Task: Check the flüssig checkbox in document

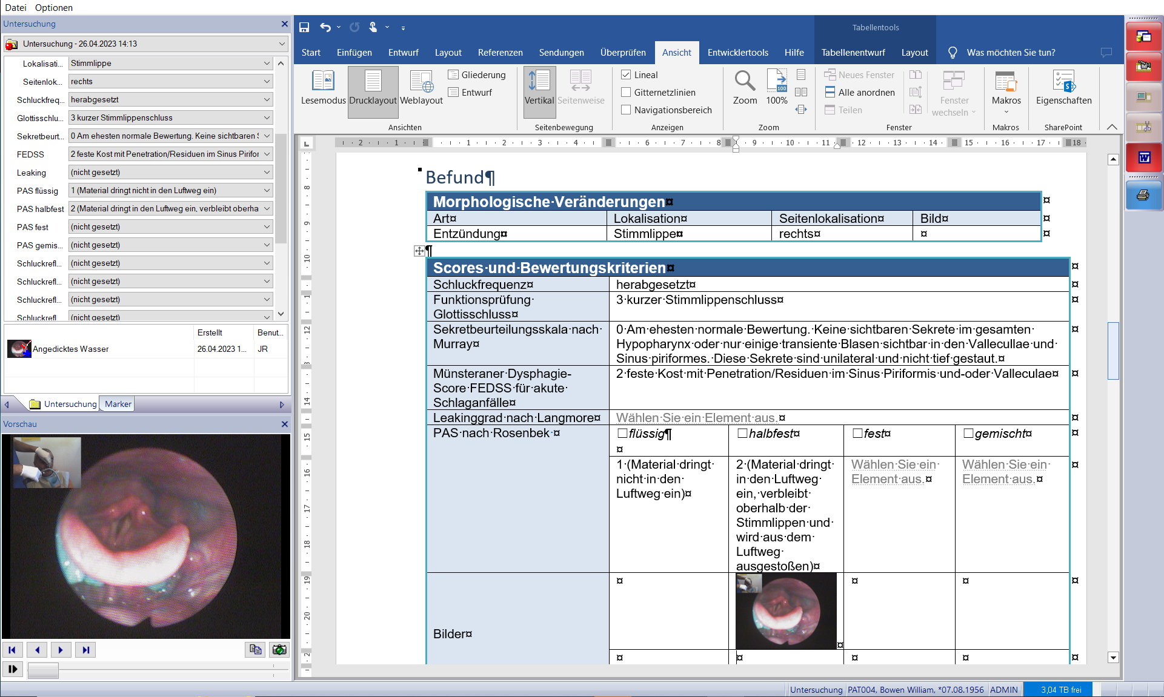Action: (x=622, y=433)
